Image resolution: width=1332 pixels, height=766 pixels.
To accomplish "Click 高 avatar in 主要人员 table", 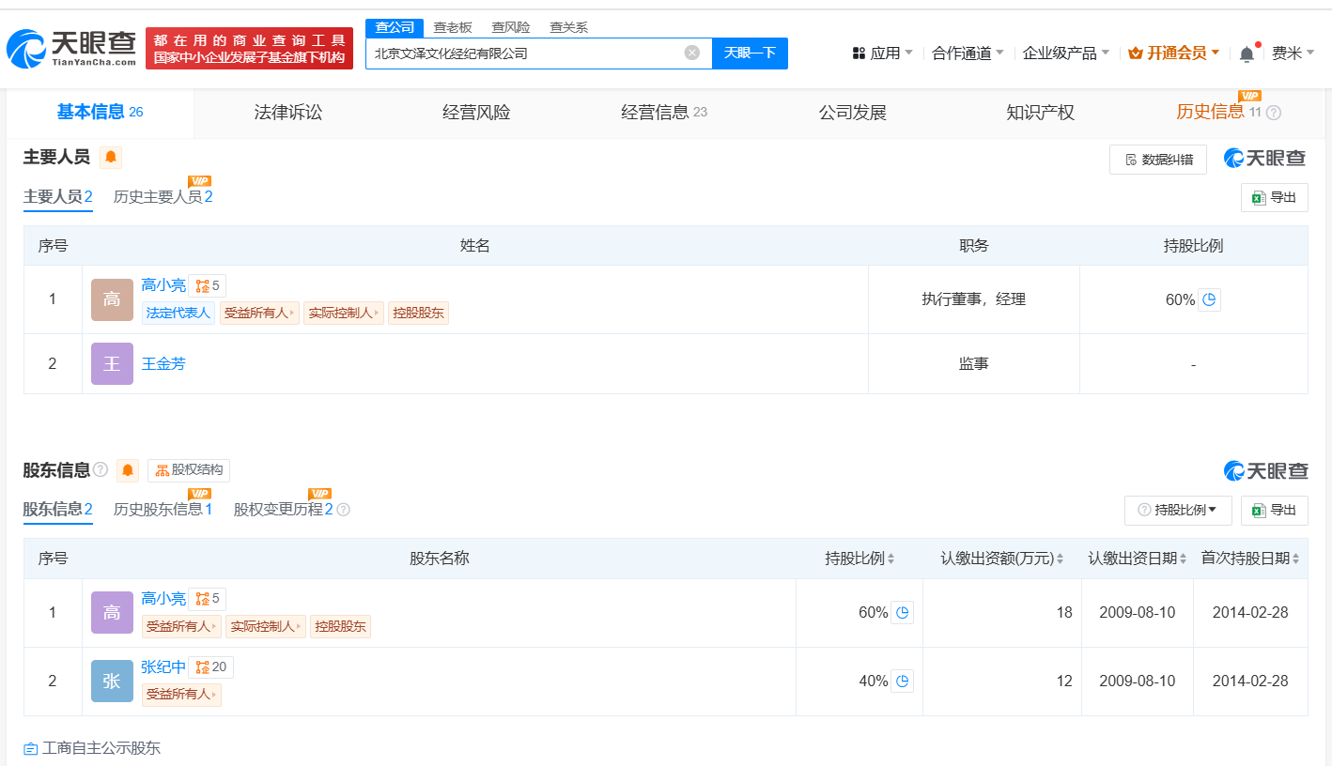I will (x=112, y=299).
